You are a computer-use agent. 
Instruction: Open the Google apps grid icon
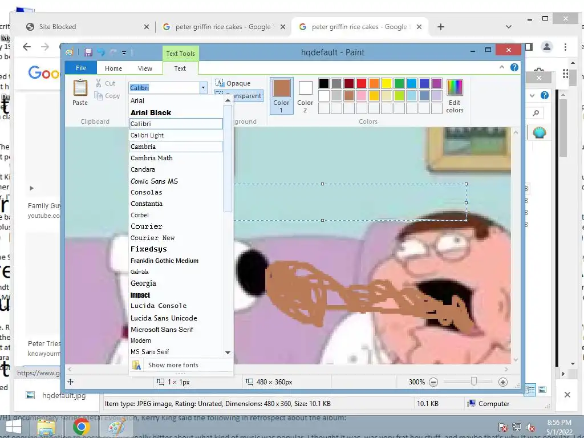pos(565,74)
